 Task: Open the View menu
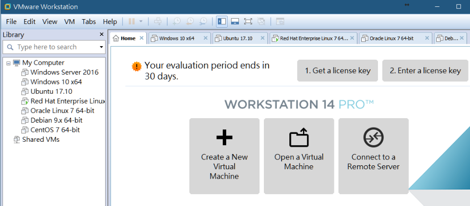(50, 22)
